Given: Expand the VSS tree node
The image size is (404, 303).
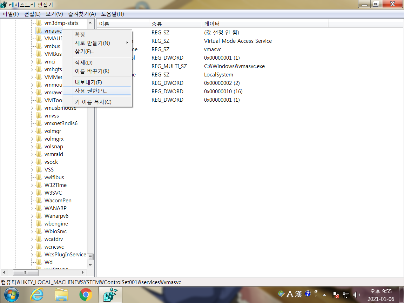Looking at the screenshot, I should coord(32,170).
